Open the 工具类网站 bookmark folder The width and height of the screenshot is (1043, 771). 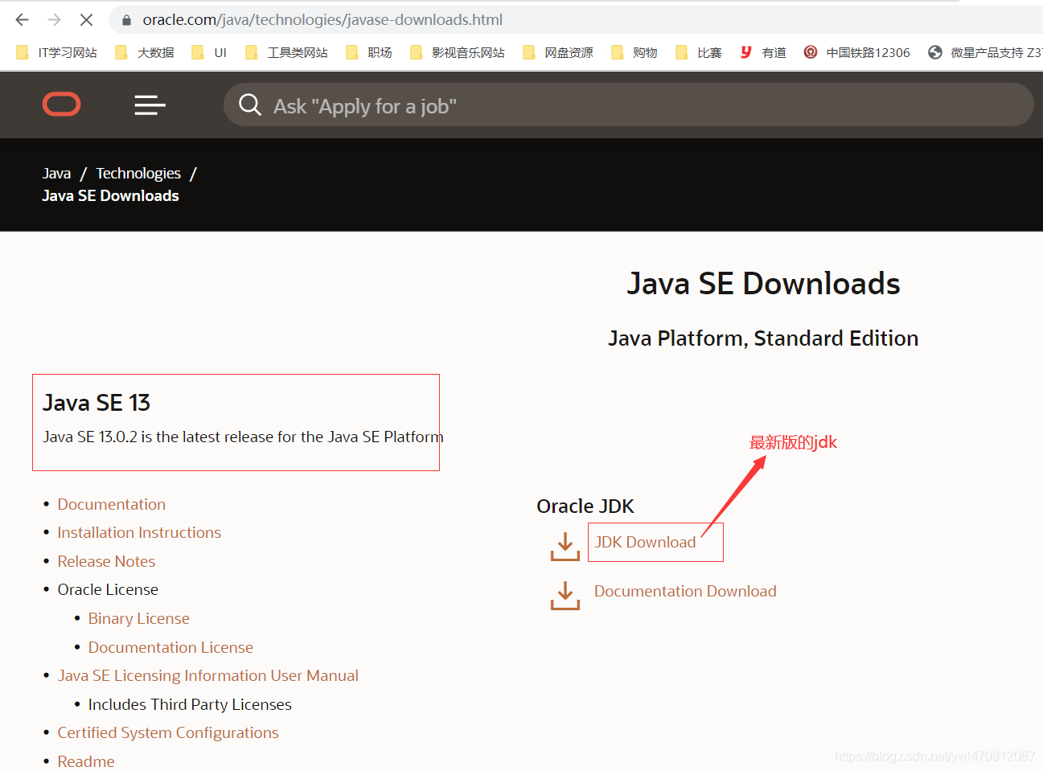(286, 52)
